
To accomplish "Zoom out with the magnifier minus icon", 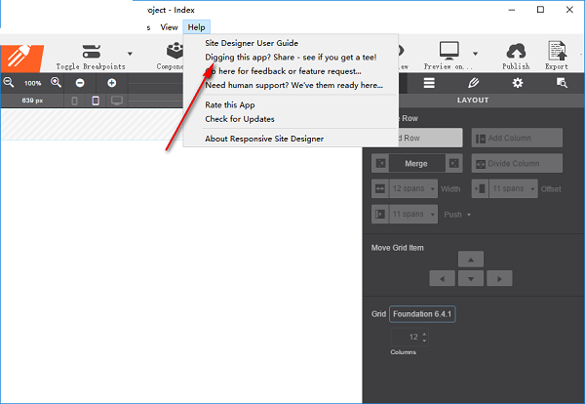I will point(9,83).
